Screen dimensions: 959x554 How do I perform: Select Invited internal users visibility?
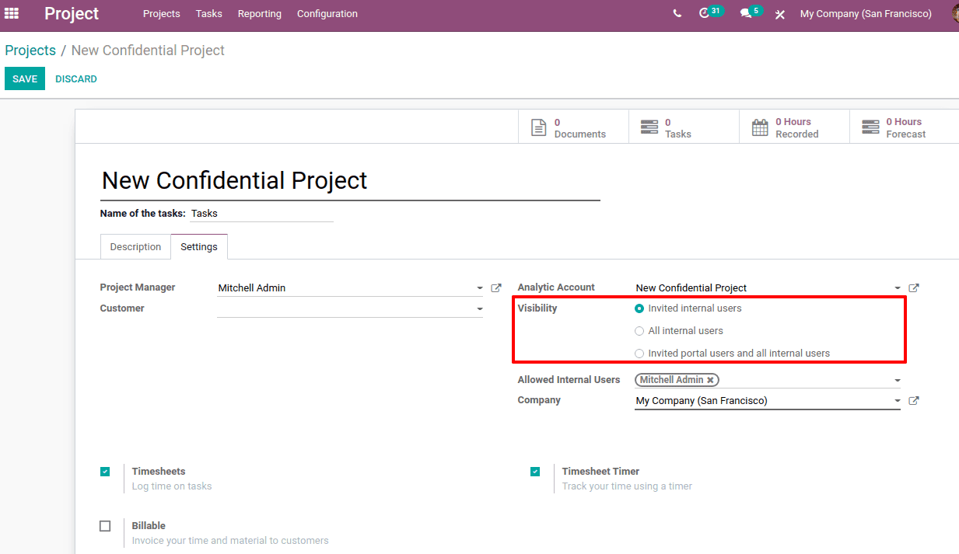pos(639,308)
